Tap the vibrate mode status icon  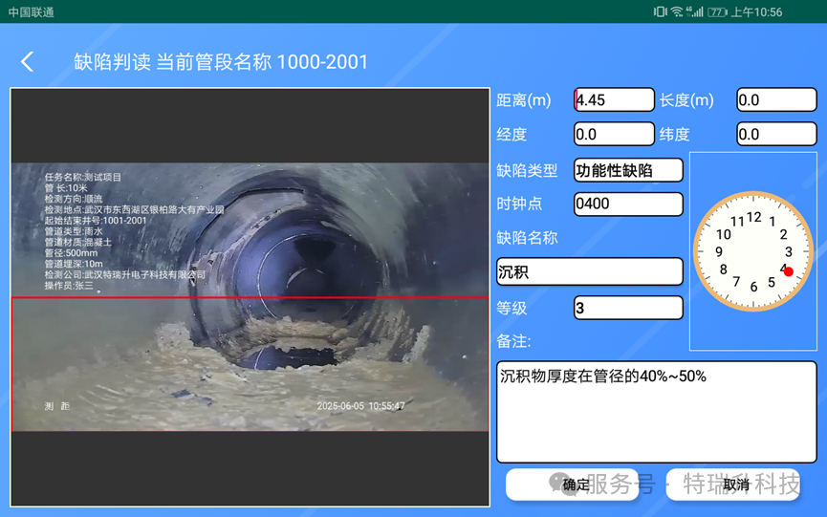point(661,11)
